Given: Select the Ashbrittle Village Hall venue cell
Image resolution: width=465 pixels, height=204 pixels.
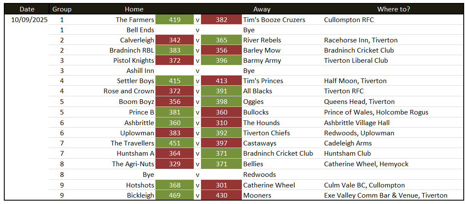Looking at the screenshot, I should coord(357,123).
